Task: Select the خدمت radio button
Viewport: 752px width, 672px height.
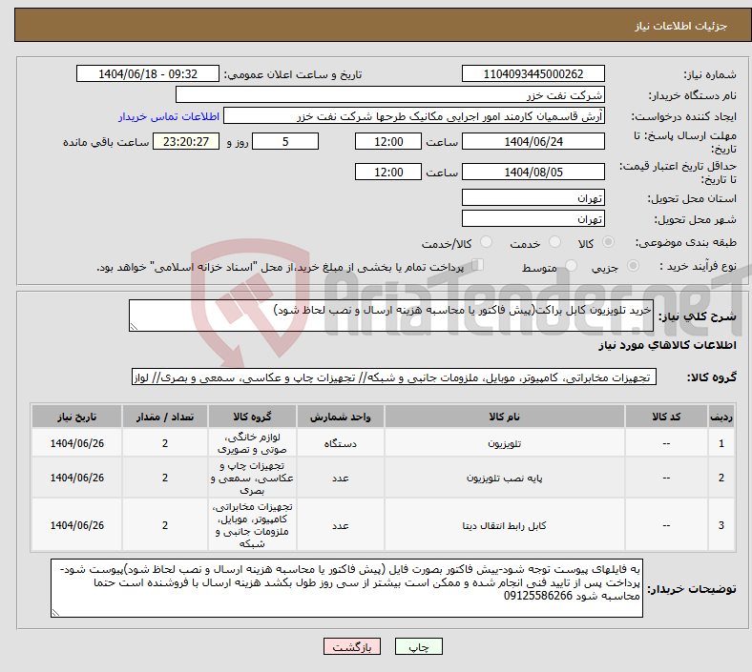Action: pos(554,242)
